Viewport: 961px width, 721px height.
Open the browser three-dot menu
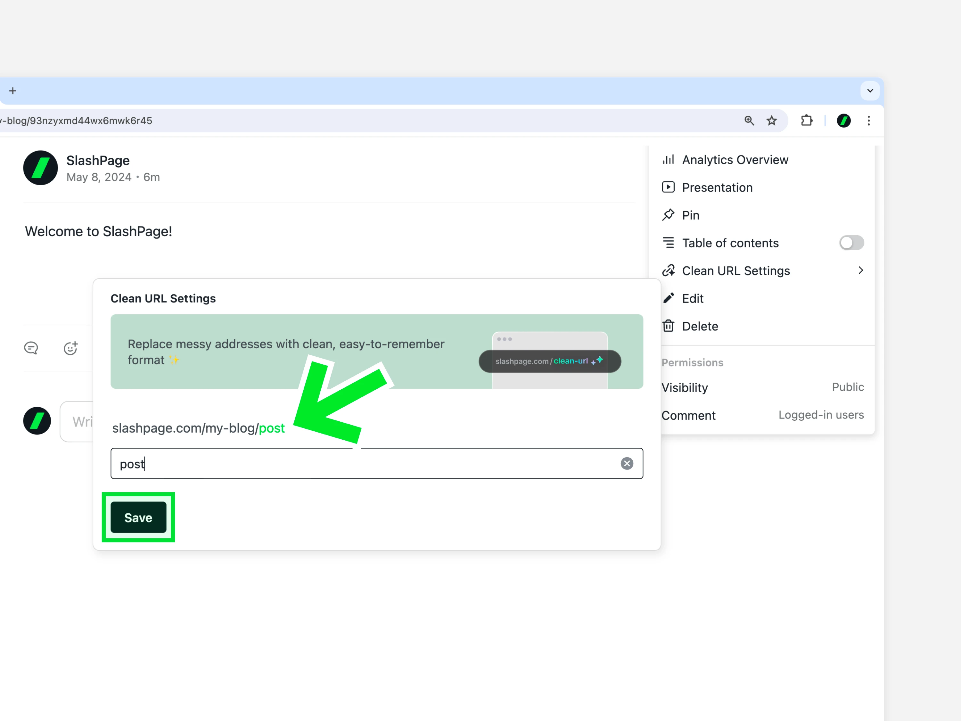click(868, 120)
